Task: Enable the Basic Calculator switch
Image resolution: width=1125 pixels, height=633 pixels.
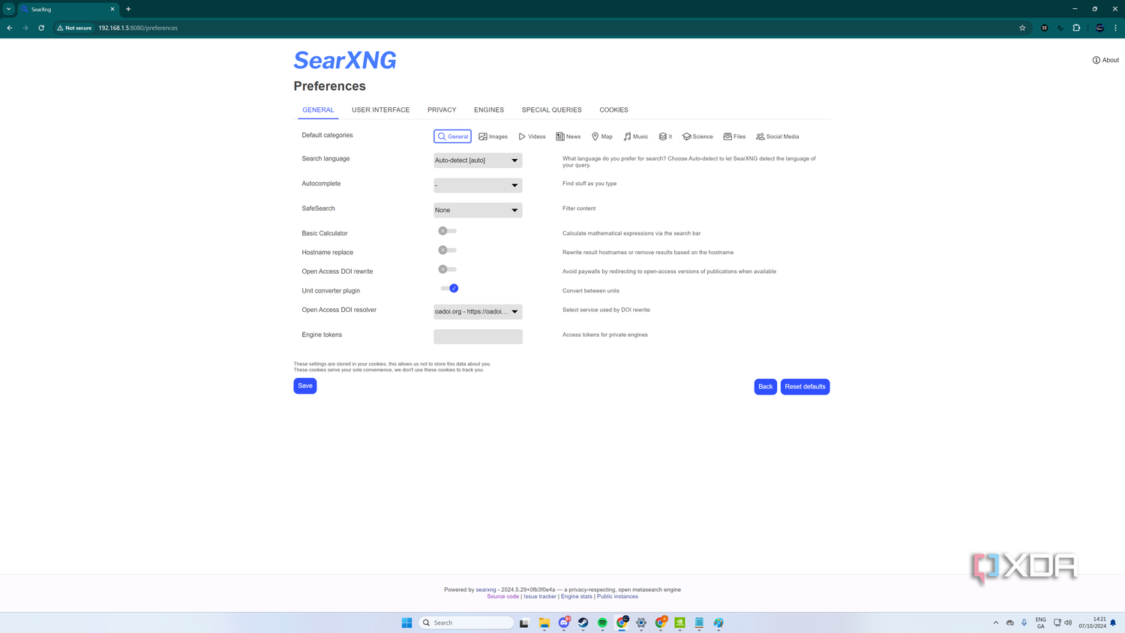Action: click(x=447, y=231)
